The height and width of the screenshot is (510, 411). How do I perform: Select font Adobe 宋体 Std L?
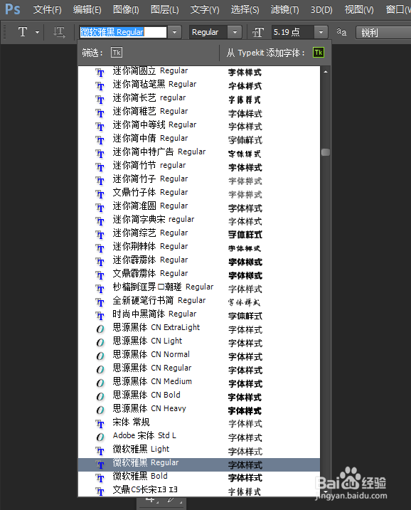[x=199, y=435]
